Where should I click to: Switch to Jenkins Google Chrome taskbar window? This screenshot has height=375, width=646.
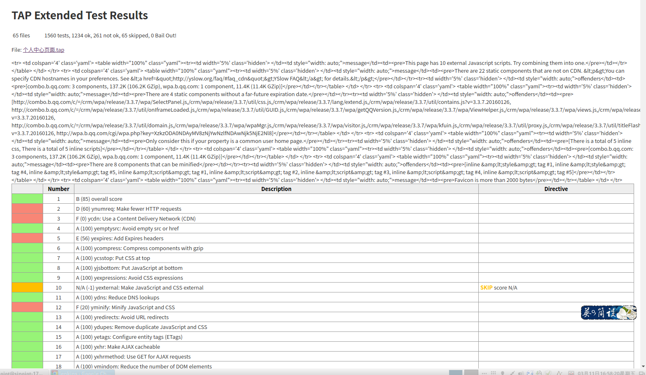[82, 373]
